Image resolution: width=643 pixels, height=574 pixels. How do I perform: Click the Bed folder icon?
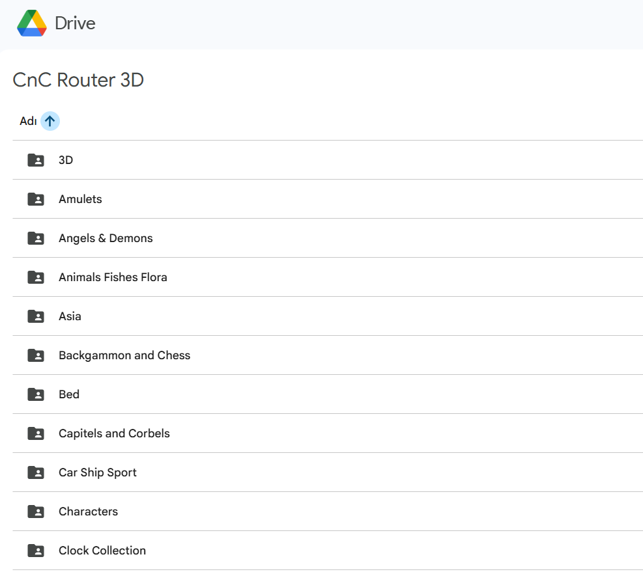click(x=36, y=394)
